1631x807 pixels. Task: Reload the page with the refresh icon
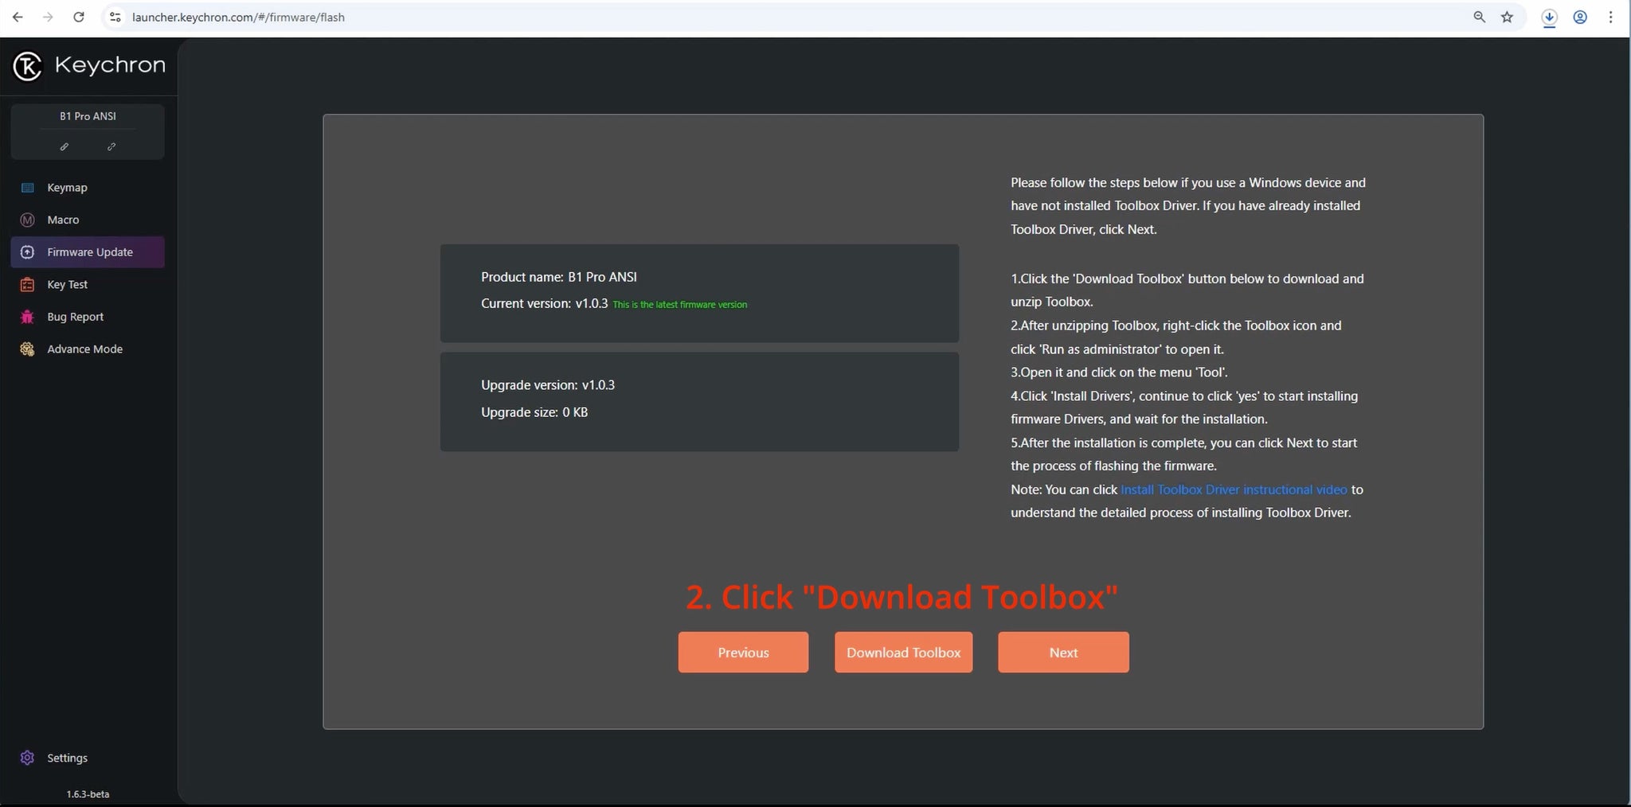79,17
